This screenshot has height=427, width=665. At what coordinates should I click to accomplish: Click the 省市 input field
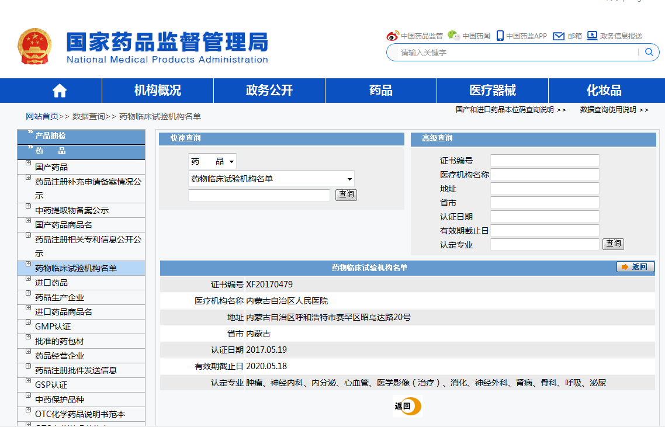[x=545, y=202]
